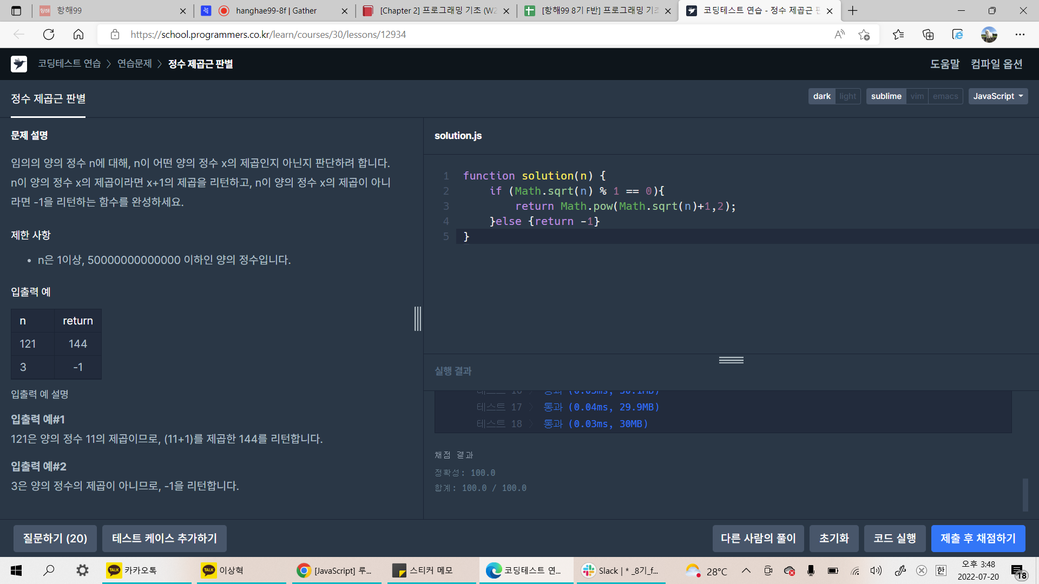Add page to favorites star icon
This screenshot has width=1039, height=584.
[864, 35]
